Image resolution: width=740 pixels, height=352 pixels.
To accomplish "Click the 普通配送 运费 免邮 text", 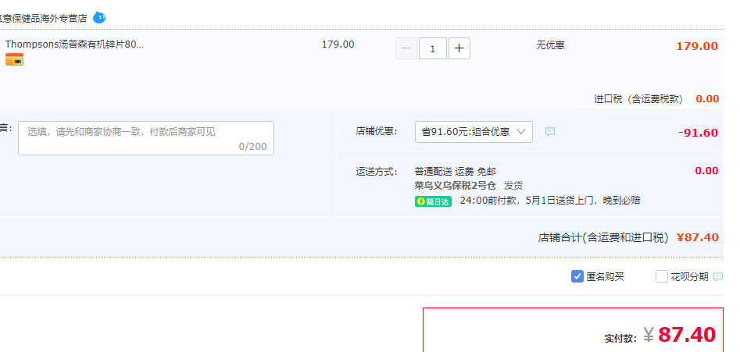I will (456, 172).
